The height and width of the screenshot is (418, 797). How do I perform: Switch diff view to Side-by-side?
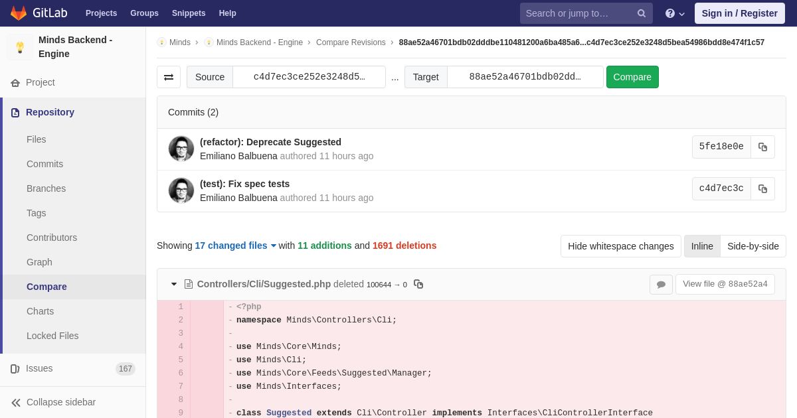coord(753,246)
